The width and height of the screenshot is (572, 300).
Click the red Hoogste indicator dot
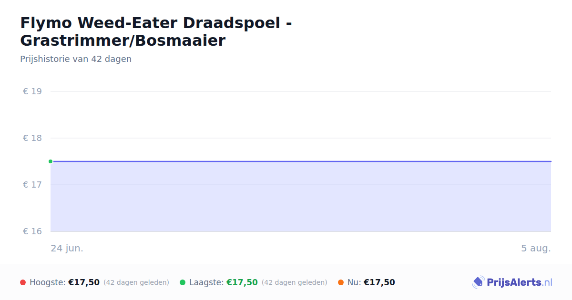[x=23, y=282]
